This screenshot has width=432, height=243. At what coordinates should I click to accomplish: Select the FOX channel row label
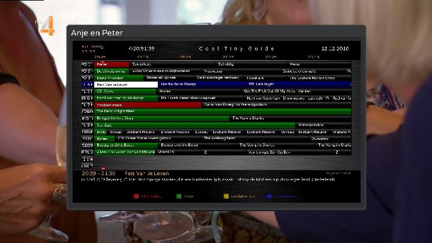pos(86,138)
